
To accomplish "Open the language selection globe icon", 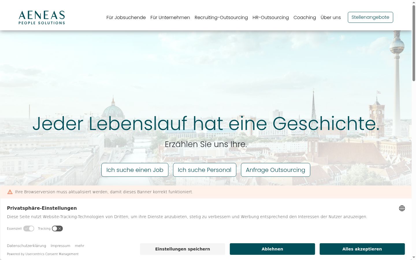I will coord(402,208).
